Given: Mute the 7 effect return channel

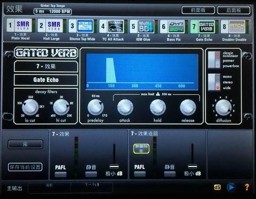Looking at the screenshot, I should click(x=170, y=174).
